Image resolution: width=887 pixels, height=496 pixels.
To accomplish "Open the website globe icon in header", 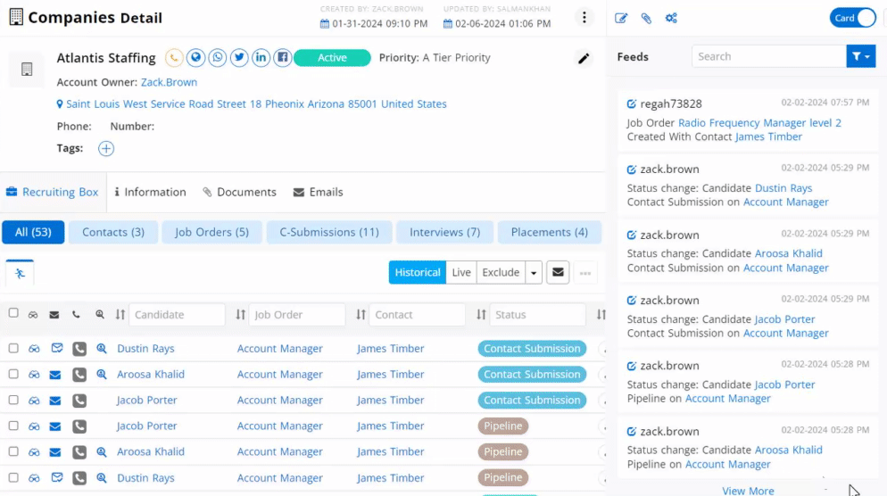I will tap(195, 58).
